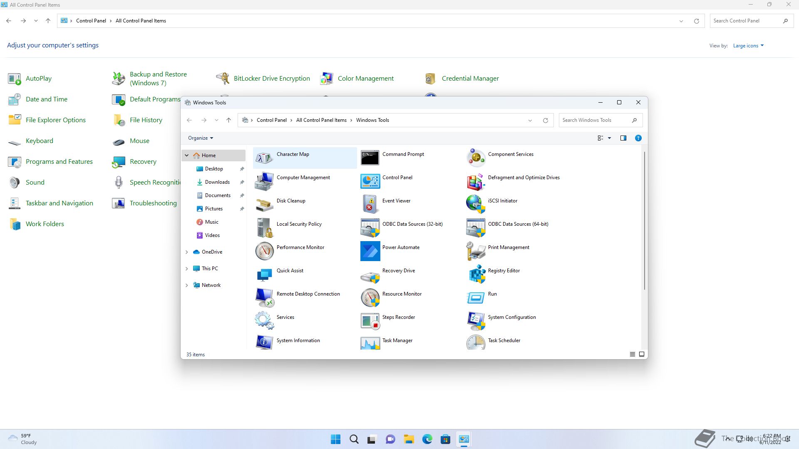Open Local Security Policy icon
The image size is (799, 449).
264,228
